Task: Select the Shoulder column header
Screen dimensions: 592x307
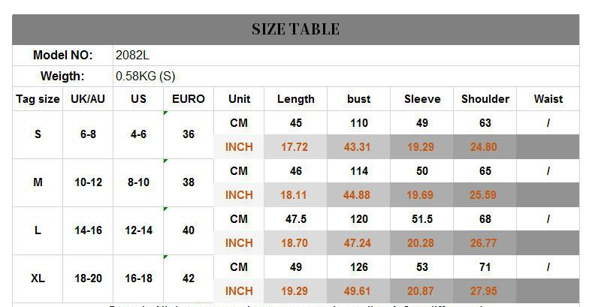Action: tap(485, 99)
